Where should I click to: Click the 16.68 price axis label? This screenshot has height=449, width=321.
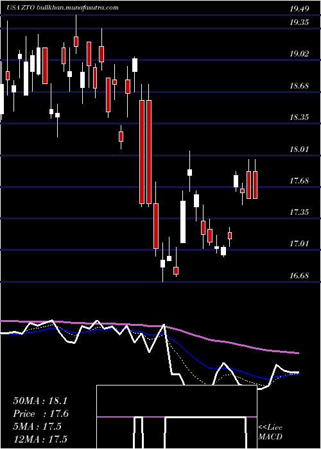(299, 275)
